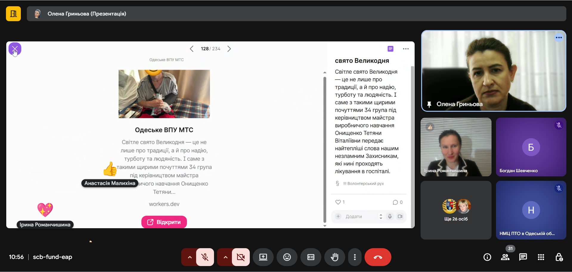The image size is (572, 272).
Task: Raise hand in the meeting
Action: [x=334, y=257]
